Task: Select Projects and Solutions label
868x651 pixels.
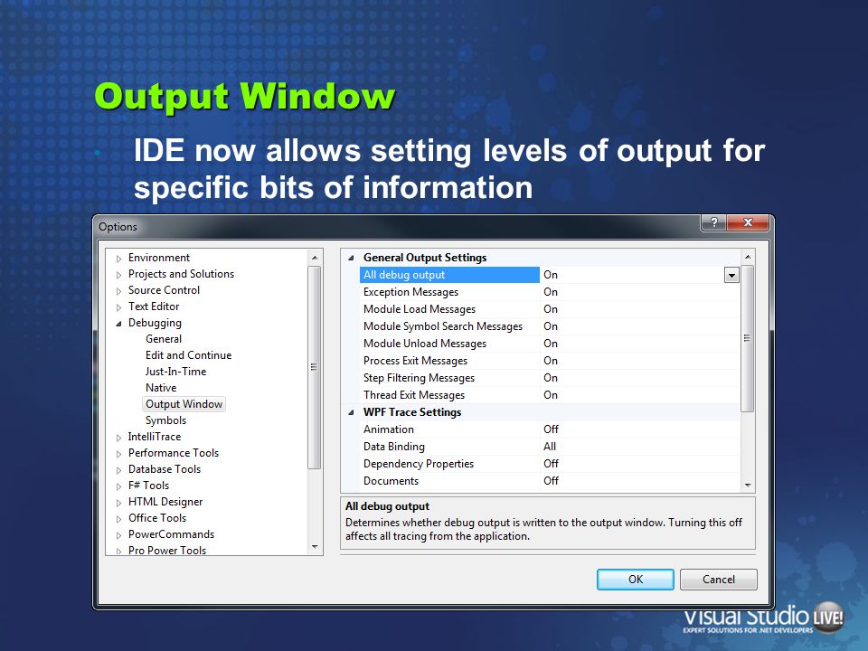Action: pos(181,273)
